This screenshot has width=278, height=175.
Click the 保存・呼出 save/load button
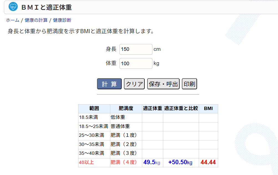[x=163, y=84]
